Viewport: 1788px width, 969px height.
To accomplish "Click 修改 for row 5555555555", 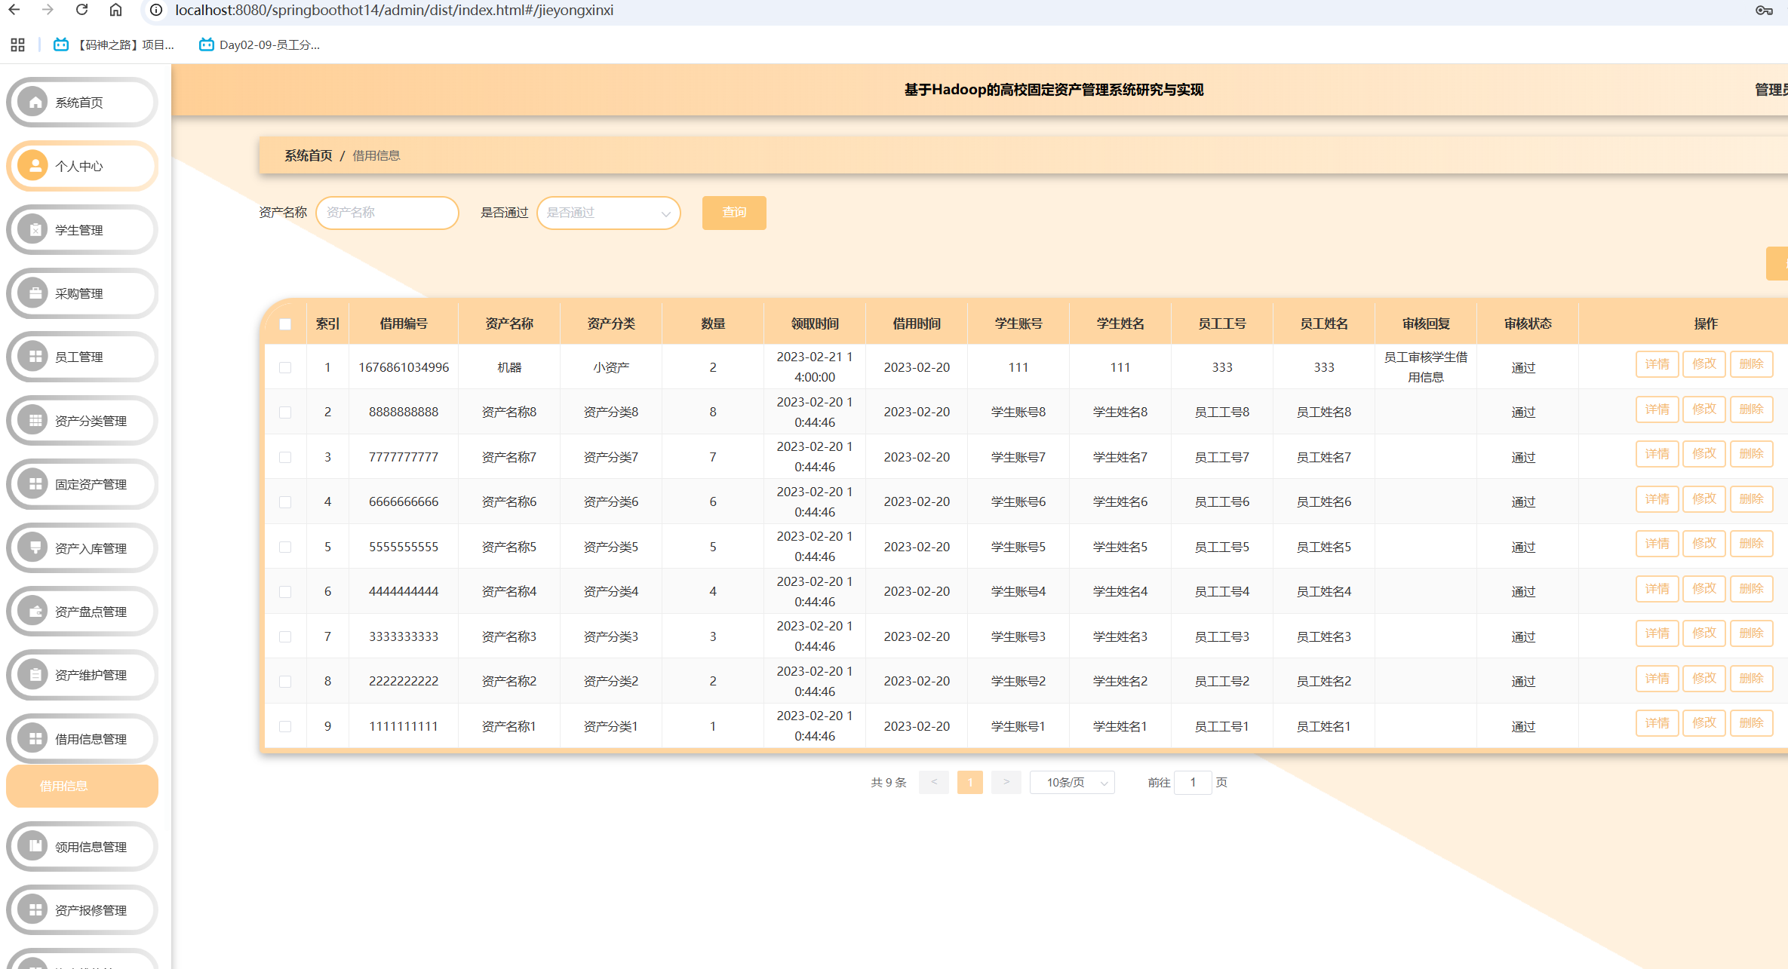I will (x=1704, y=544).
